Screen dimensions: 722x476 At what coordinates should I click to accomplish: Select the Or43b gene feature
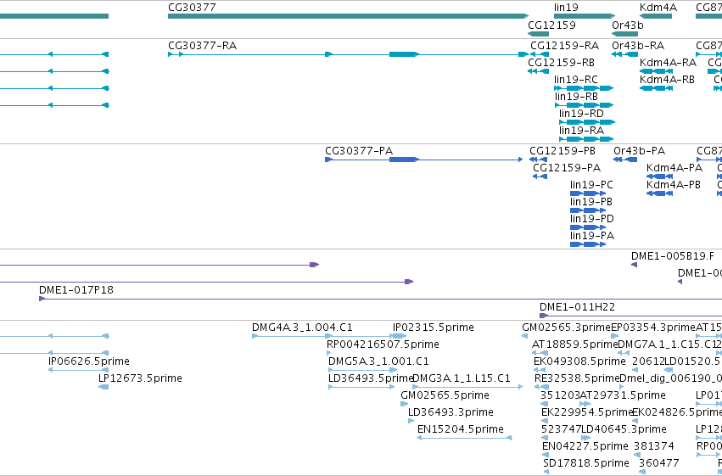coord(624,34)
